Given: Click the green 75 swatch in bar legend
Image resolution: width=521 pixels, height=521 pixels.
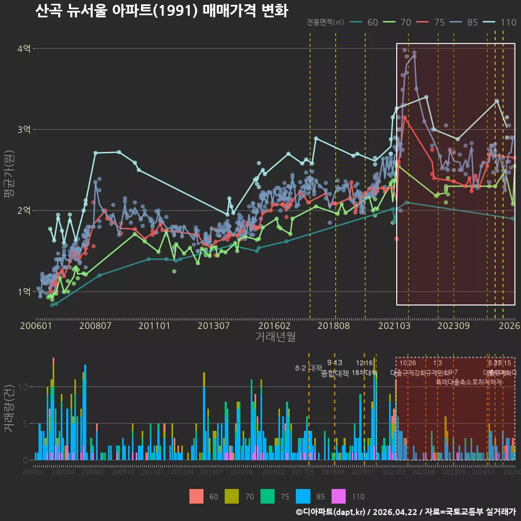Looking at the screenshot, I should tap(268, 497).
